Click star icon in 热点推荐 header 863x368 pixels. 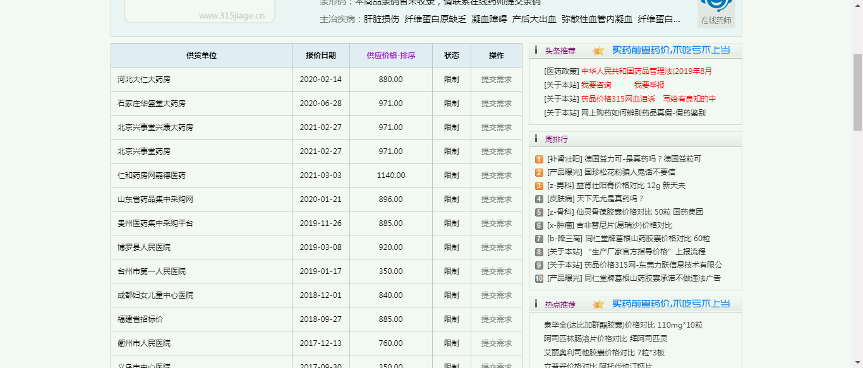598,304
